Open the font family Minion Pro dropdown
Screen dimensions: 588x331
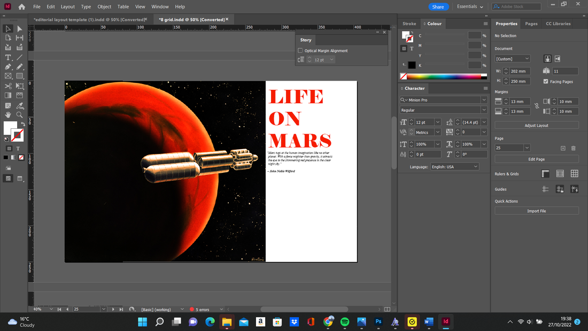click(x=484, y=100)
